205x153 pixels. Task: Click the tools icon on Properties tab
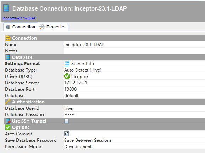(42, 27)
